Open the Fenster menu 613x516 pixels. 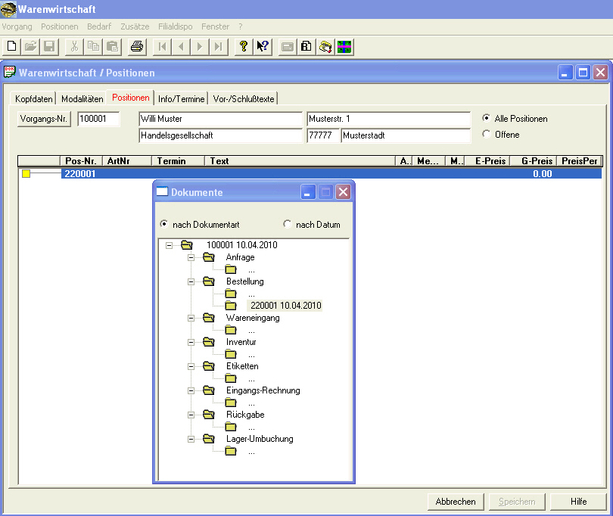point(215,26)
